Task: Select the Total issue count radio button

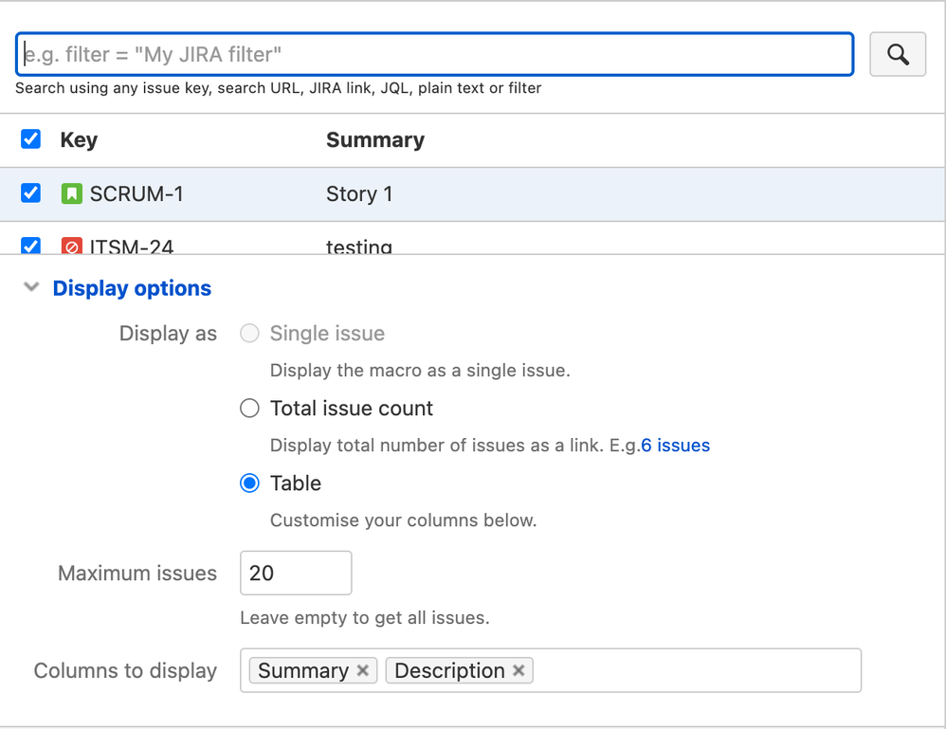Action: tap(250, 408)
